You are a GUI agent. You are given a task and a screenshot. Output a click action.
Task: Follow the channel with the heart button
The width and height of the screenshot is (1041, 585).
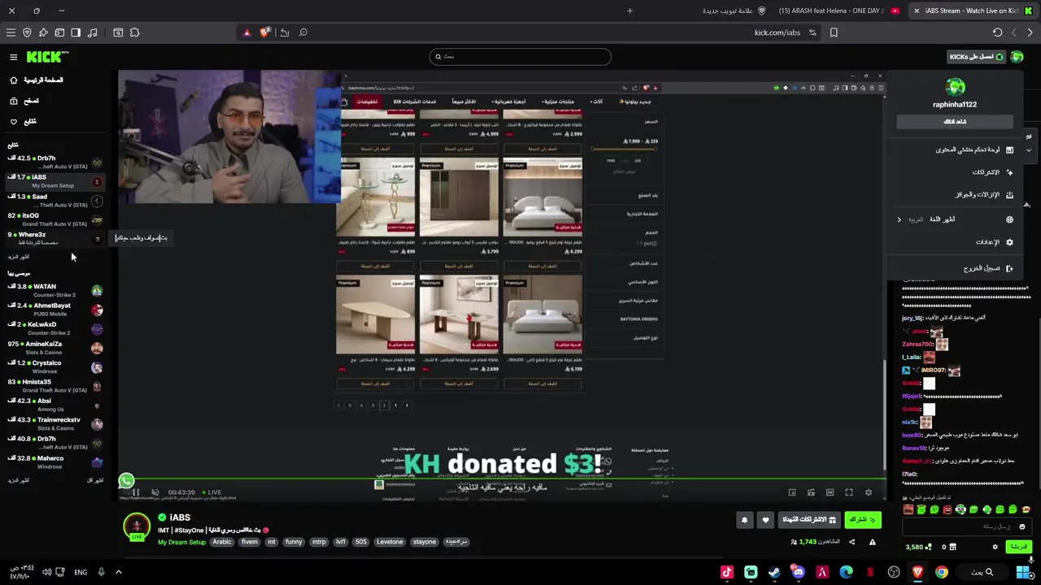point(765,520)
